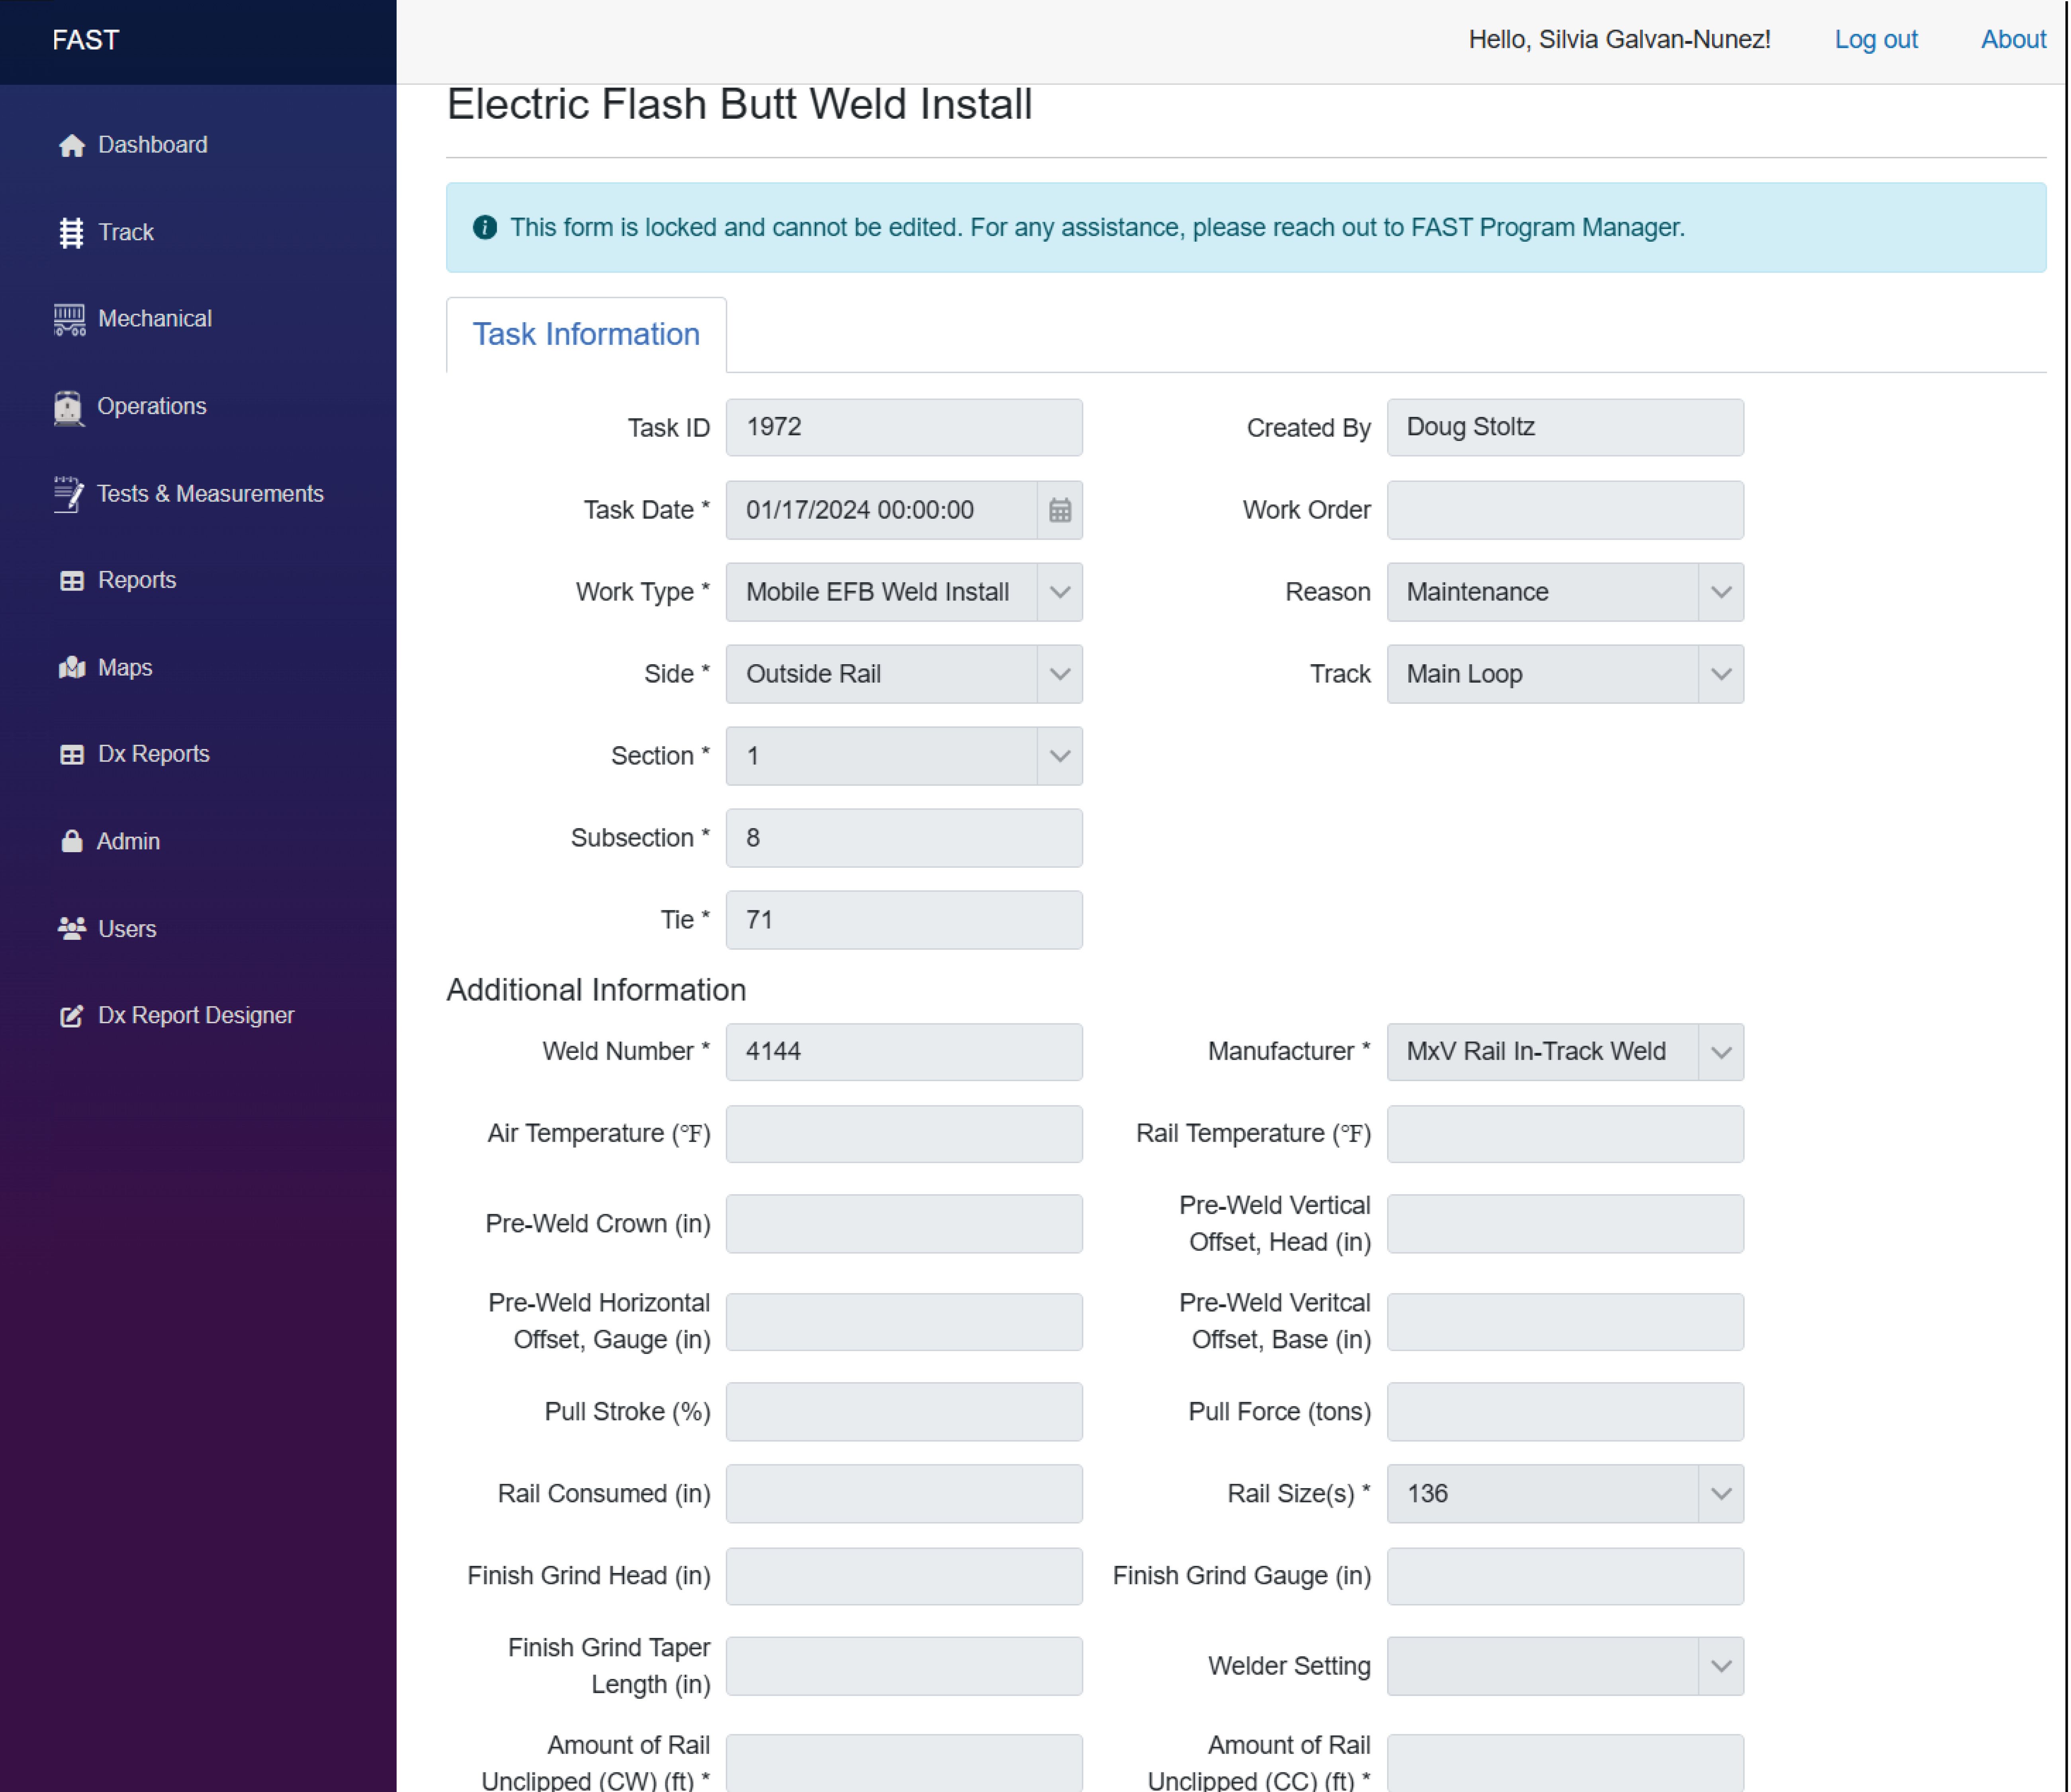The height and width of the screenshot is (1792, 2071).
Task: Click the Track rail icon in sidebar
Action: pos(71,233)
